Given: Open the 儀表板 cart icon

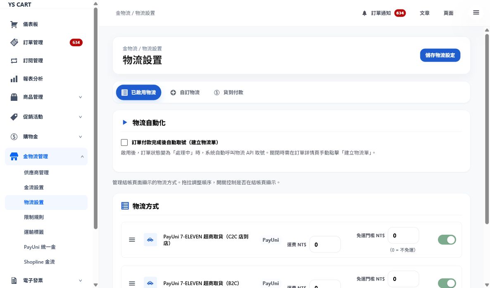Looking at the screenshot, I should [14, 24].
